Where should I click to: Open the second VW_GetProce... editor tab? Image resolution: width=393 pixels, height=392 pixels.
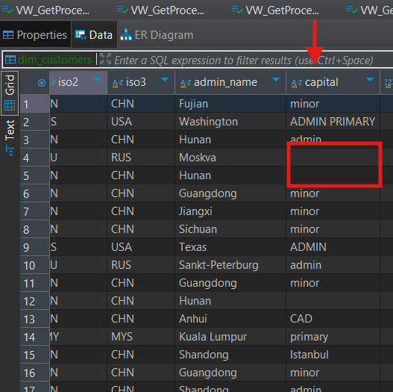click(160, 10)
